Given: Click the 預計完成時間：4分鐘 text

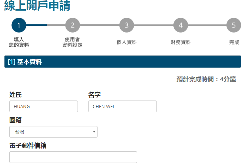Looking at the screenshot, I should [206, 79].
